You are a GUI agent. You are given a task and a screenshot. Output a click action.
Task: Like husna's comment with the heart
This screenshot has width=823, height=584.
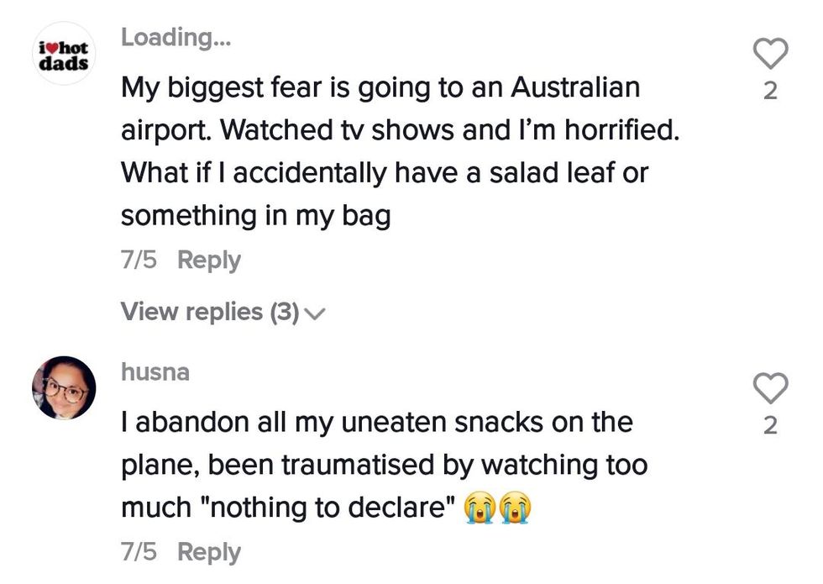click(770, 388)
